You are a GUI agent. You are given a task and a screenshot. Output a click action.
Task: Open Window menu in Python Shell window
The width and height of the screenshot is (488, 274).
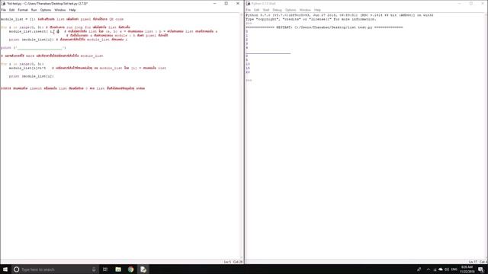click(x=305, y=10)
